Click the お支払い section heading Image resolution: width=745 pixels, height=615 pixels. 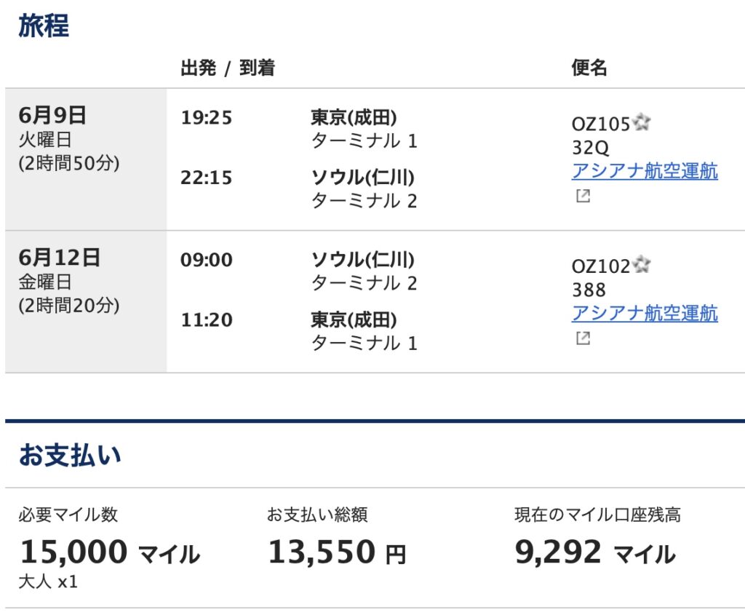pos(70,456)
